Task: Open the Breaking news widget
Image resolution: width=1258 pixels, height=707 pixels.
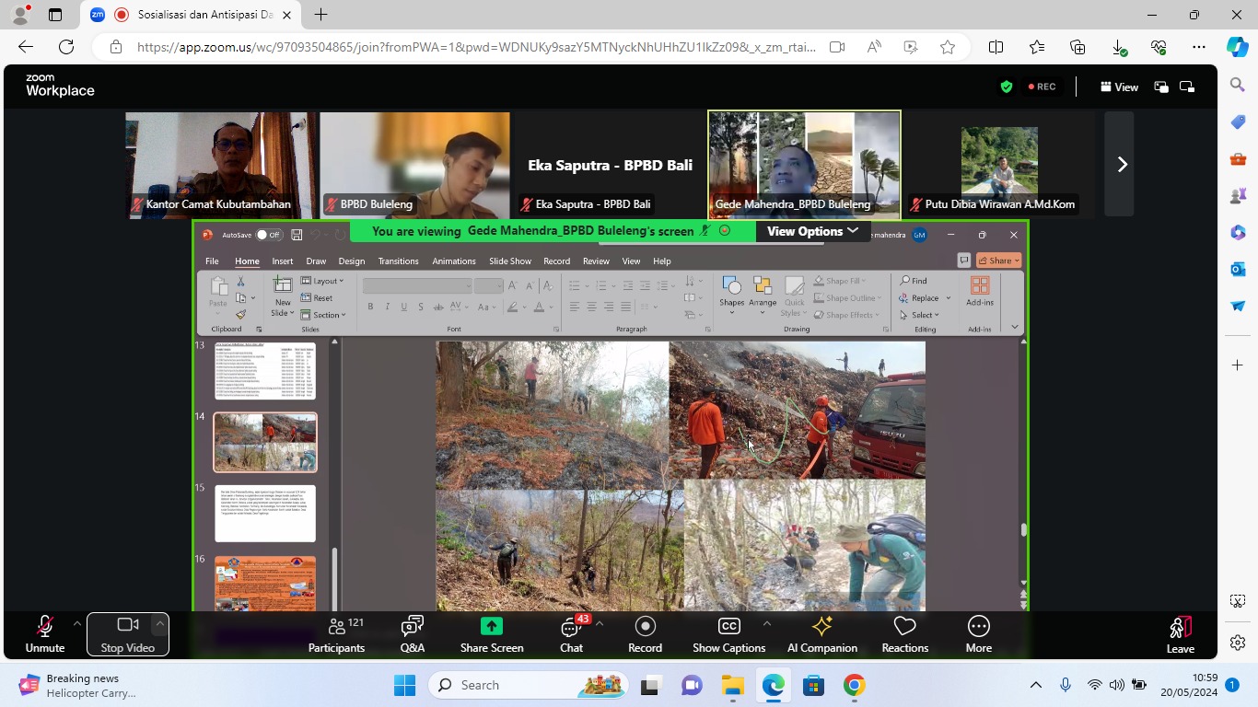Action: (78, 685)
